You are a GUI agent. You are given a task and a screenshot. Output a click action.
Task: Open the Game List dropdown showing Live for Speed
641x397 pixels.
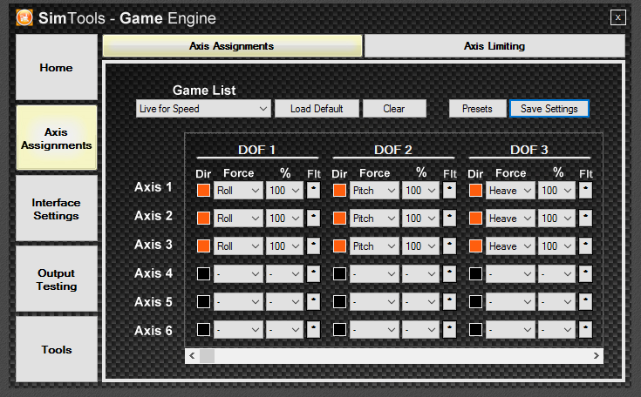203,109
